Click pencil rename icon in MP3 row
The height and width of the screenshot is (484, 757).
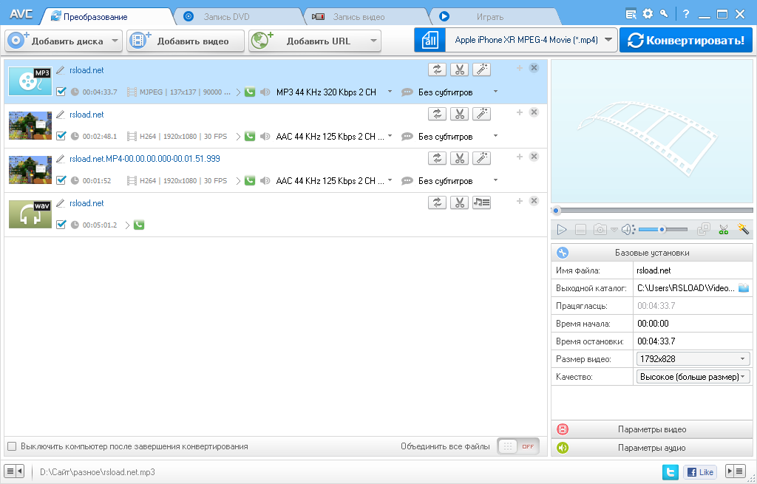click(61, 70)
